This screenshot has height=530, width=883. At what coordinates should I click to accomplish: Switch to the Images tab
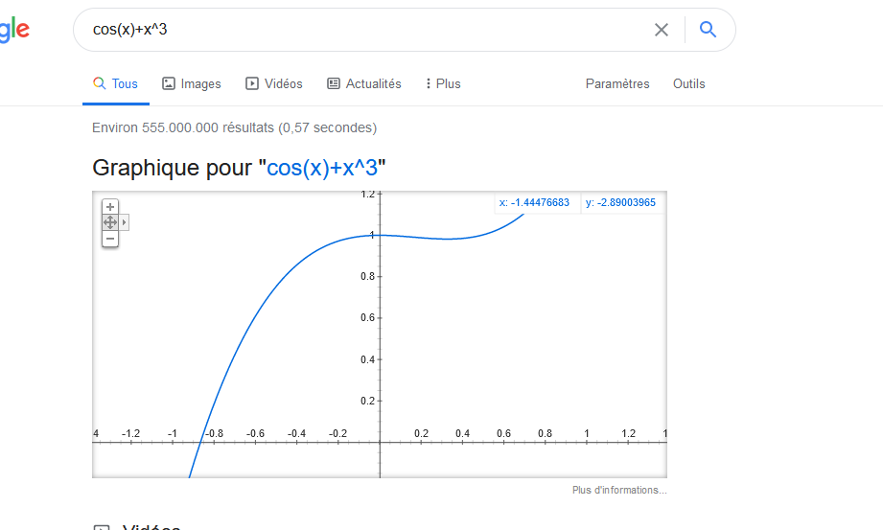(192, 84)
